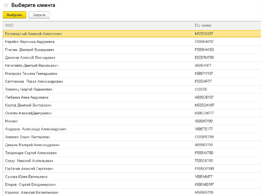Select client Томилец Георгий Вадимович

[29, 89]
